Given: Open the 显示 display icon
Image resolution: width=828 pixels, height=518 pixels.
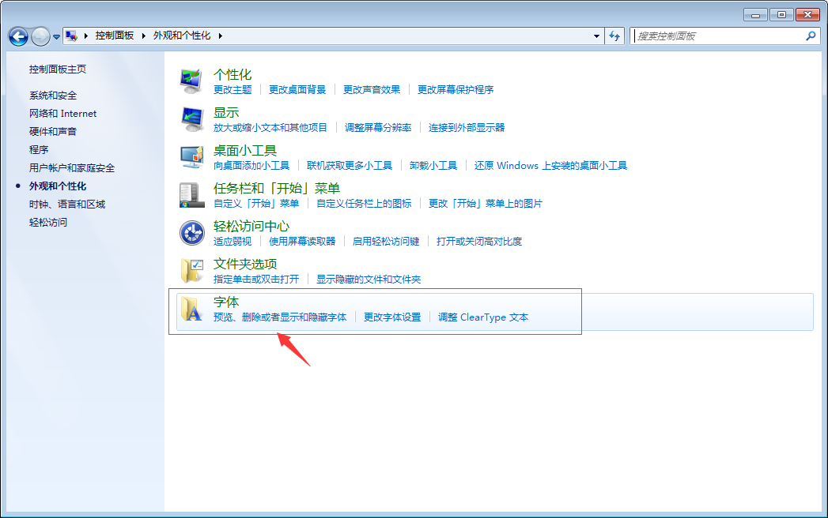Looking at the screenshot, I should click(x=191, y=119).
